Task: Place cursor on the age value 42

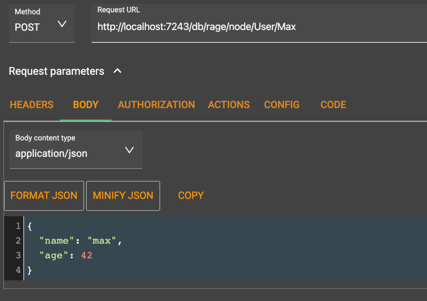Action: 87,255
